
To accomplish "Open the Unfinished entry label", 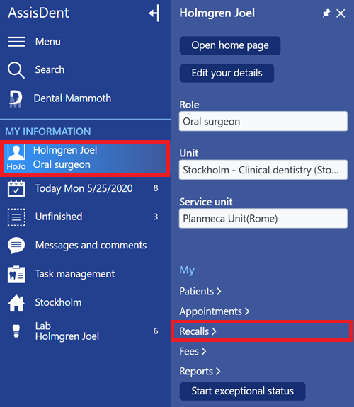I will 59,217.
